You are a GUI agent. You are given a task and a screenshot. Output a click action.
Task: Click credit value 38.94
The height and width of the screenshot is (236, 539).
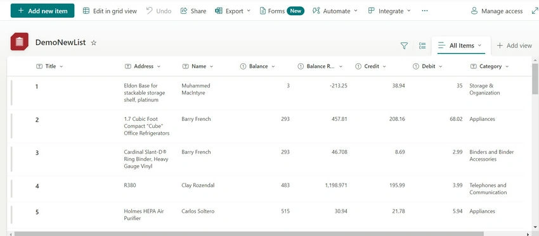click(x=398, y=86)
